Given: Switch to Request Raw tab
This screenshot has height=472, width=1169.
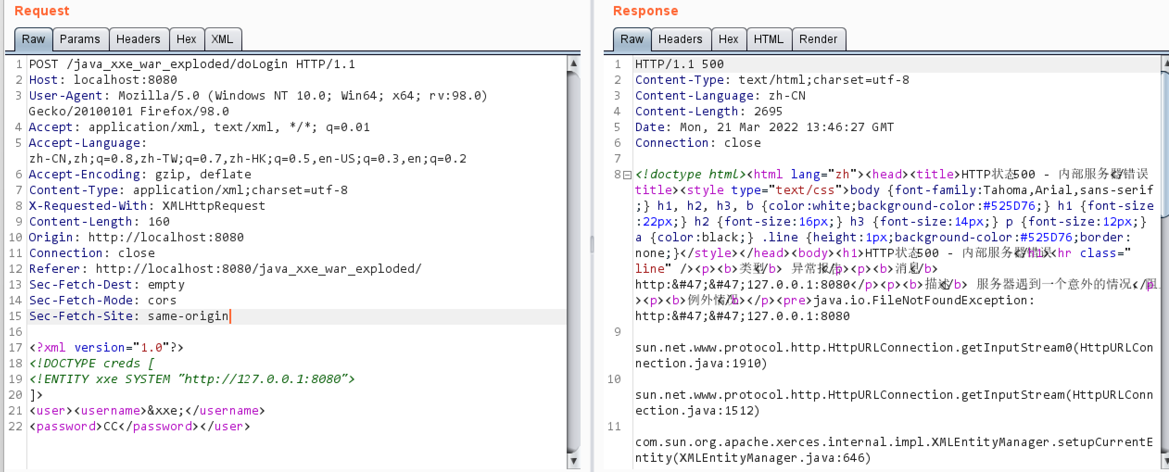Looking at the screenshot, I should click(33, 39).
